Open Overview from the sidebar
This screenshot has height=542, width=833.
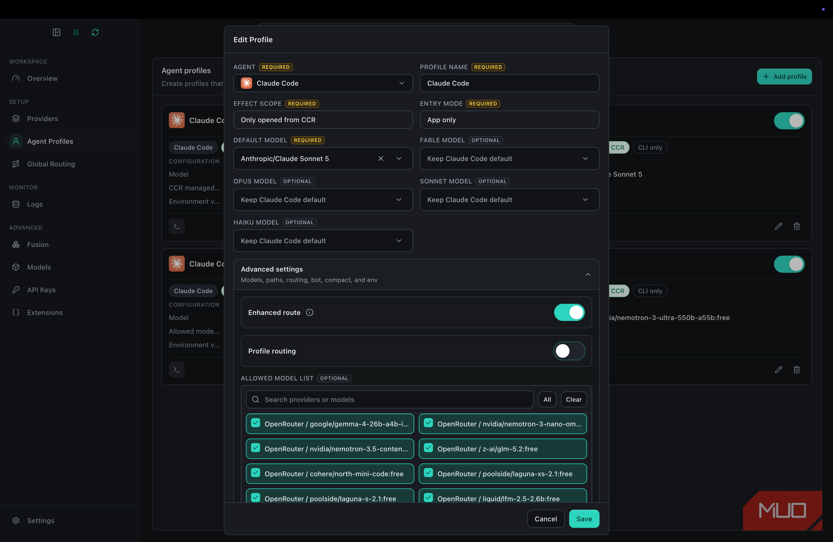pyautogui.click(x=42, y=79)
